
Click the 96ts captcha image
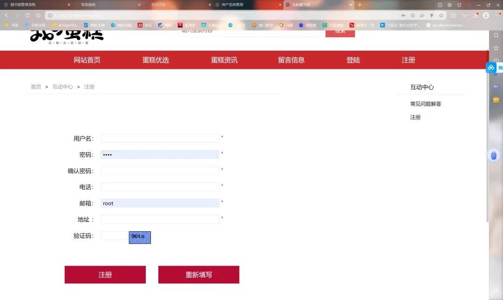[139, 237]
